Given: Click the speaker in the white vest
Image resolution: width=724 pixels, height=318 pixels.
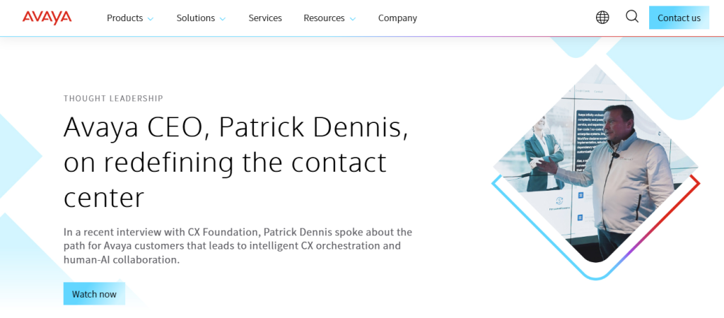Looking at the screenshot, I should 622,177.
